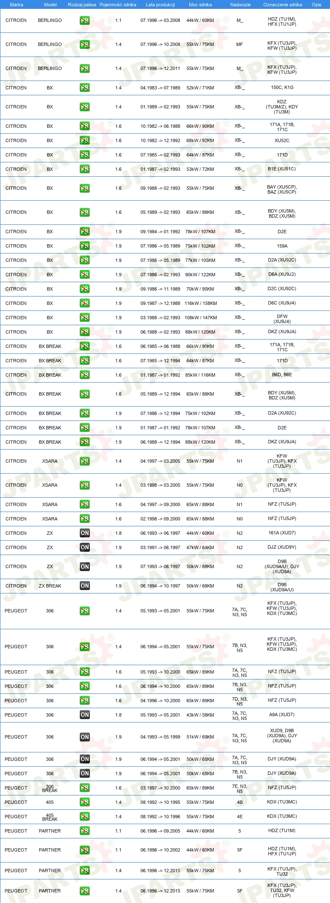Click ZX BREAK model cell
Screen dimensions: 330x903
(x=50, y=586)
